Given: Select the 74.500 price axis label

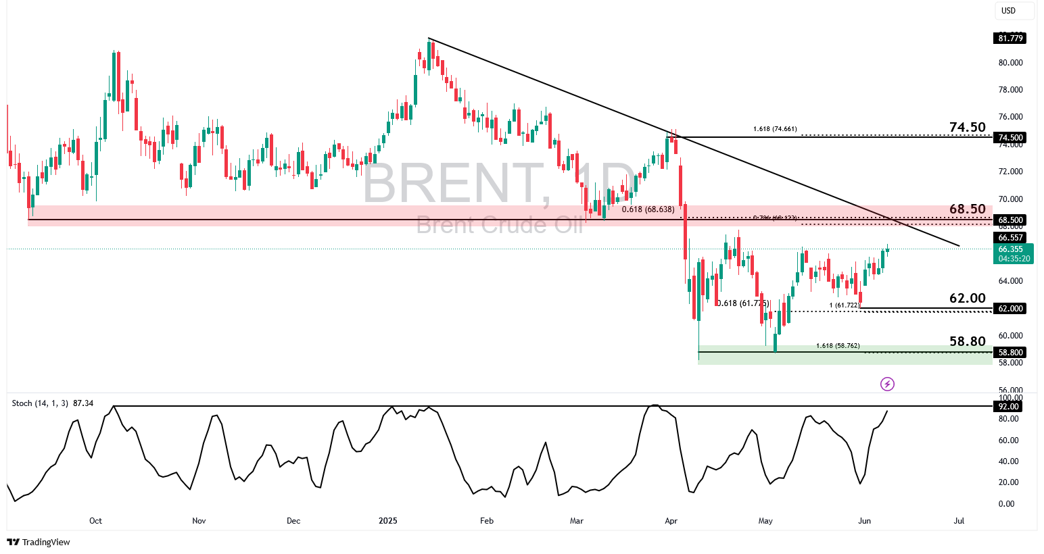Looking at the screenshot, I should [x=1010, y=138].
